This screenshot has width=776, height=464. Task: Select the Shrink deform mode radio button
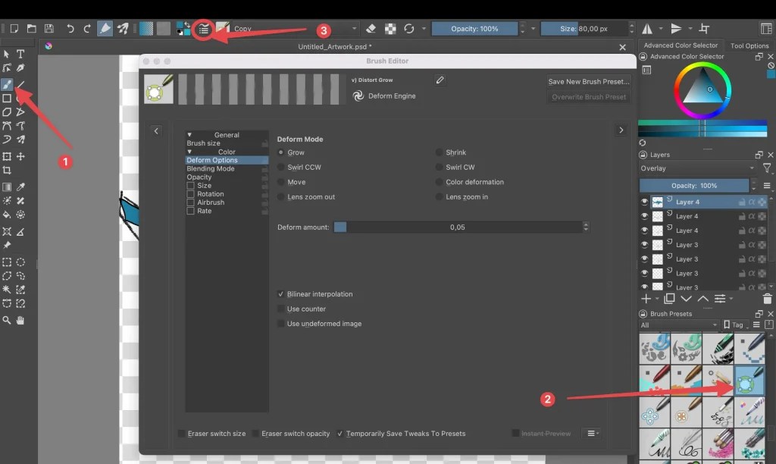tap(440, 152)
